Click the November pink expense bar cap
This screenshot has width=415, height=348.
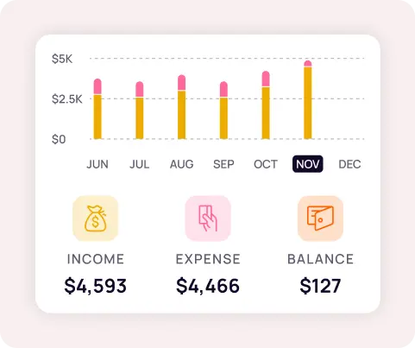point(308,64)
